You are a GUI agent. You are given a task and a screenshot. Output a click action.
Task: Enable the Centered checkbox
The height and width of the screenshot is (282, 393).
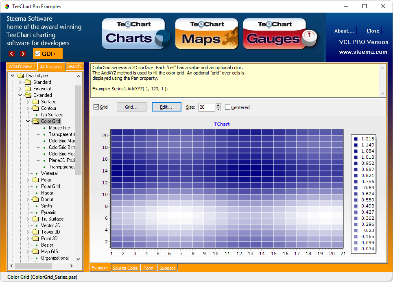click(x=227, y=107)
